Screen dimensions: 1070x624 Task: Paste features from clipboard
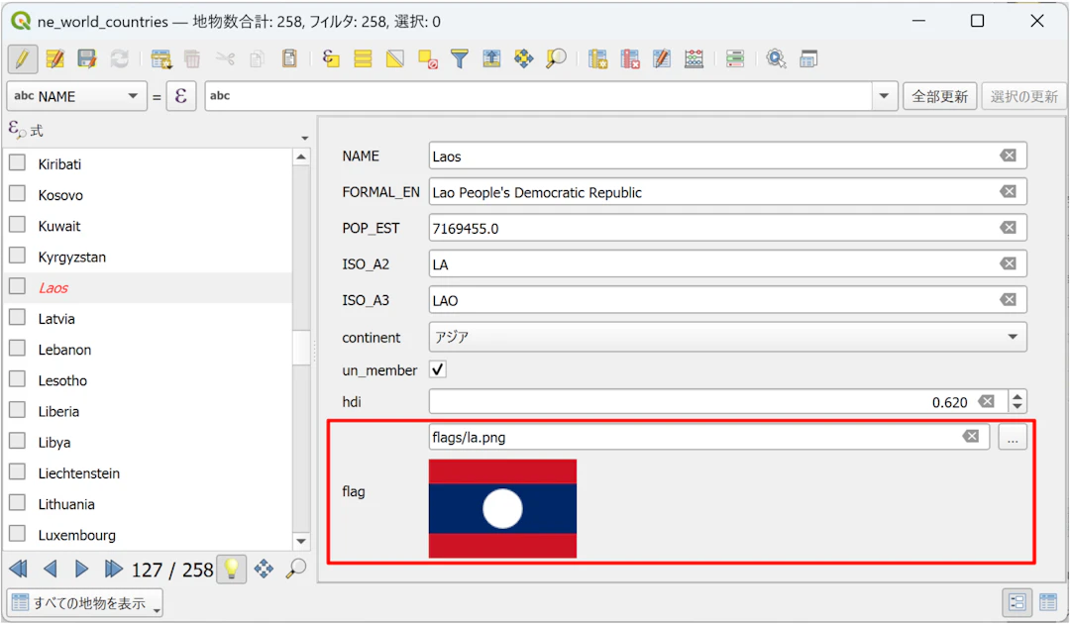coord(289,59)
